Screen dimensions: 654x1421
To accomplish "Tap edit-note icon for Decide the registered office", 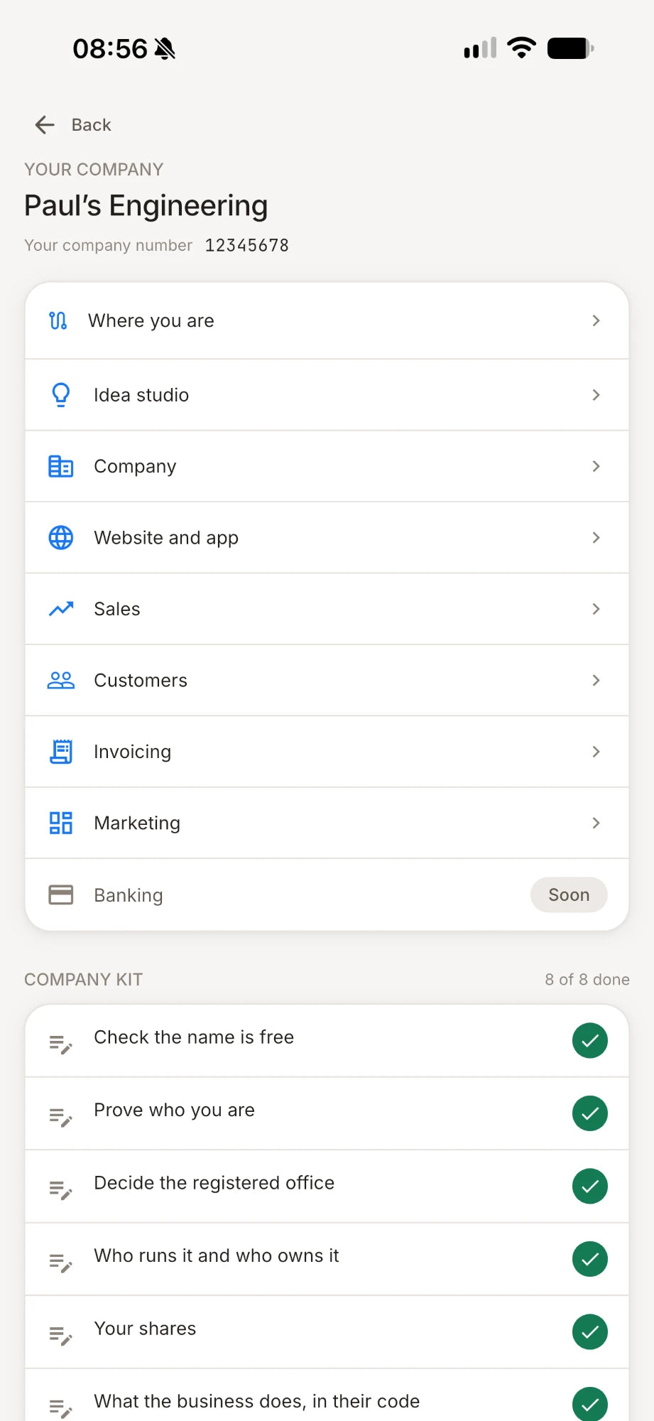I will pyautogui.click(x=61, y=1189).
